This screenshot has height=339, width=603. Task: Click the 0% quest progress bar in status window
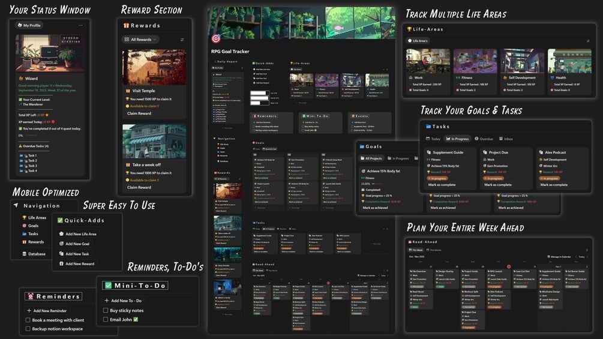click(31, 136)
